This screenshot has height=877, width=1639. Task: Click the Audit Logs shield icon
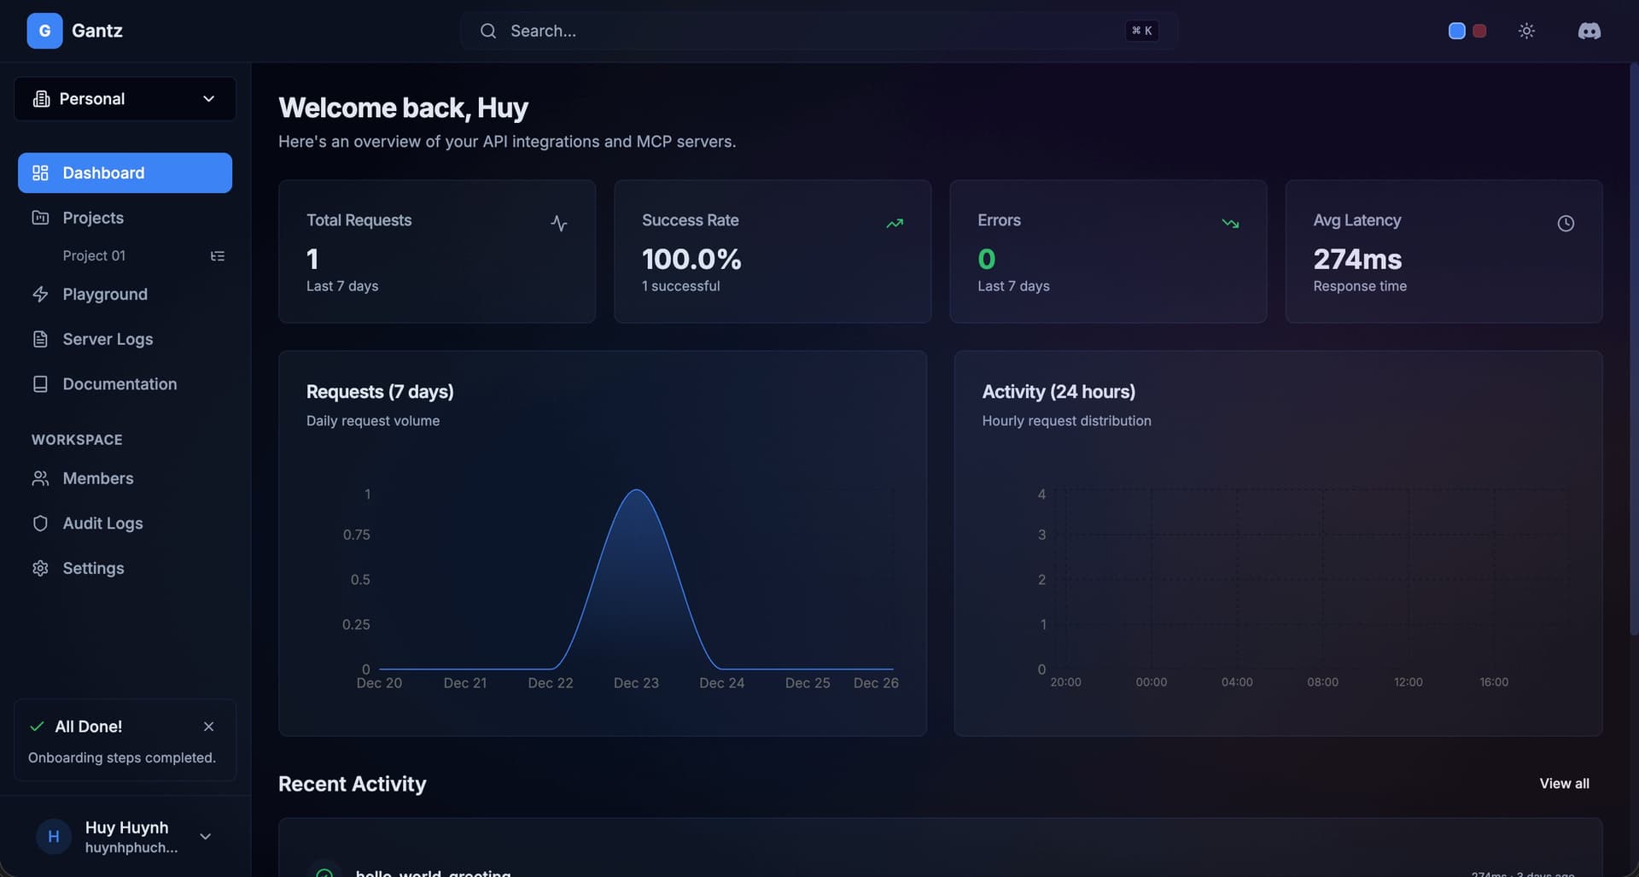click(40, 523)
